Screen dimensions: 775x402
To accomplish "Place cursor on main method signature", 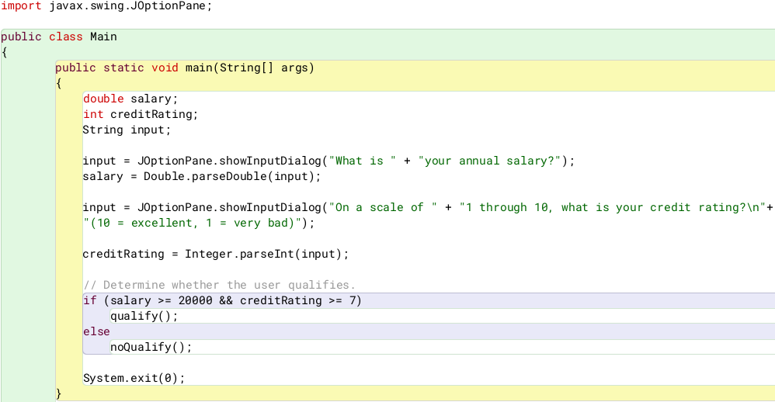I will [185, 68].
